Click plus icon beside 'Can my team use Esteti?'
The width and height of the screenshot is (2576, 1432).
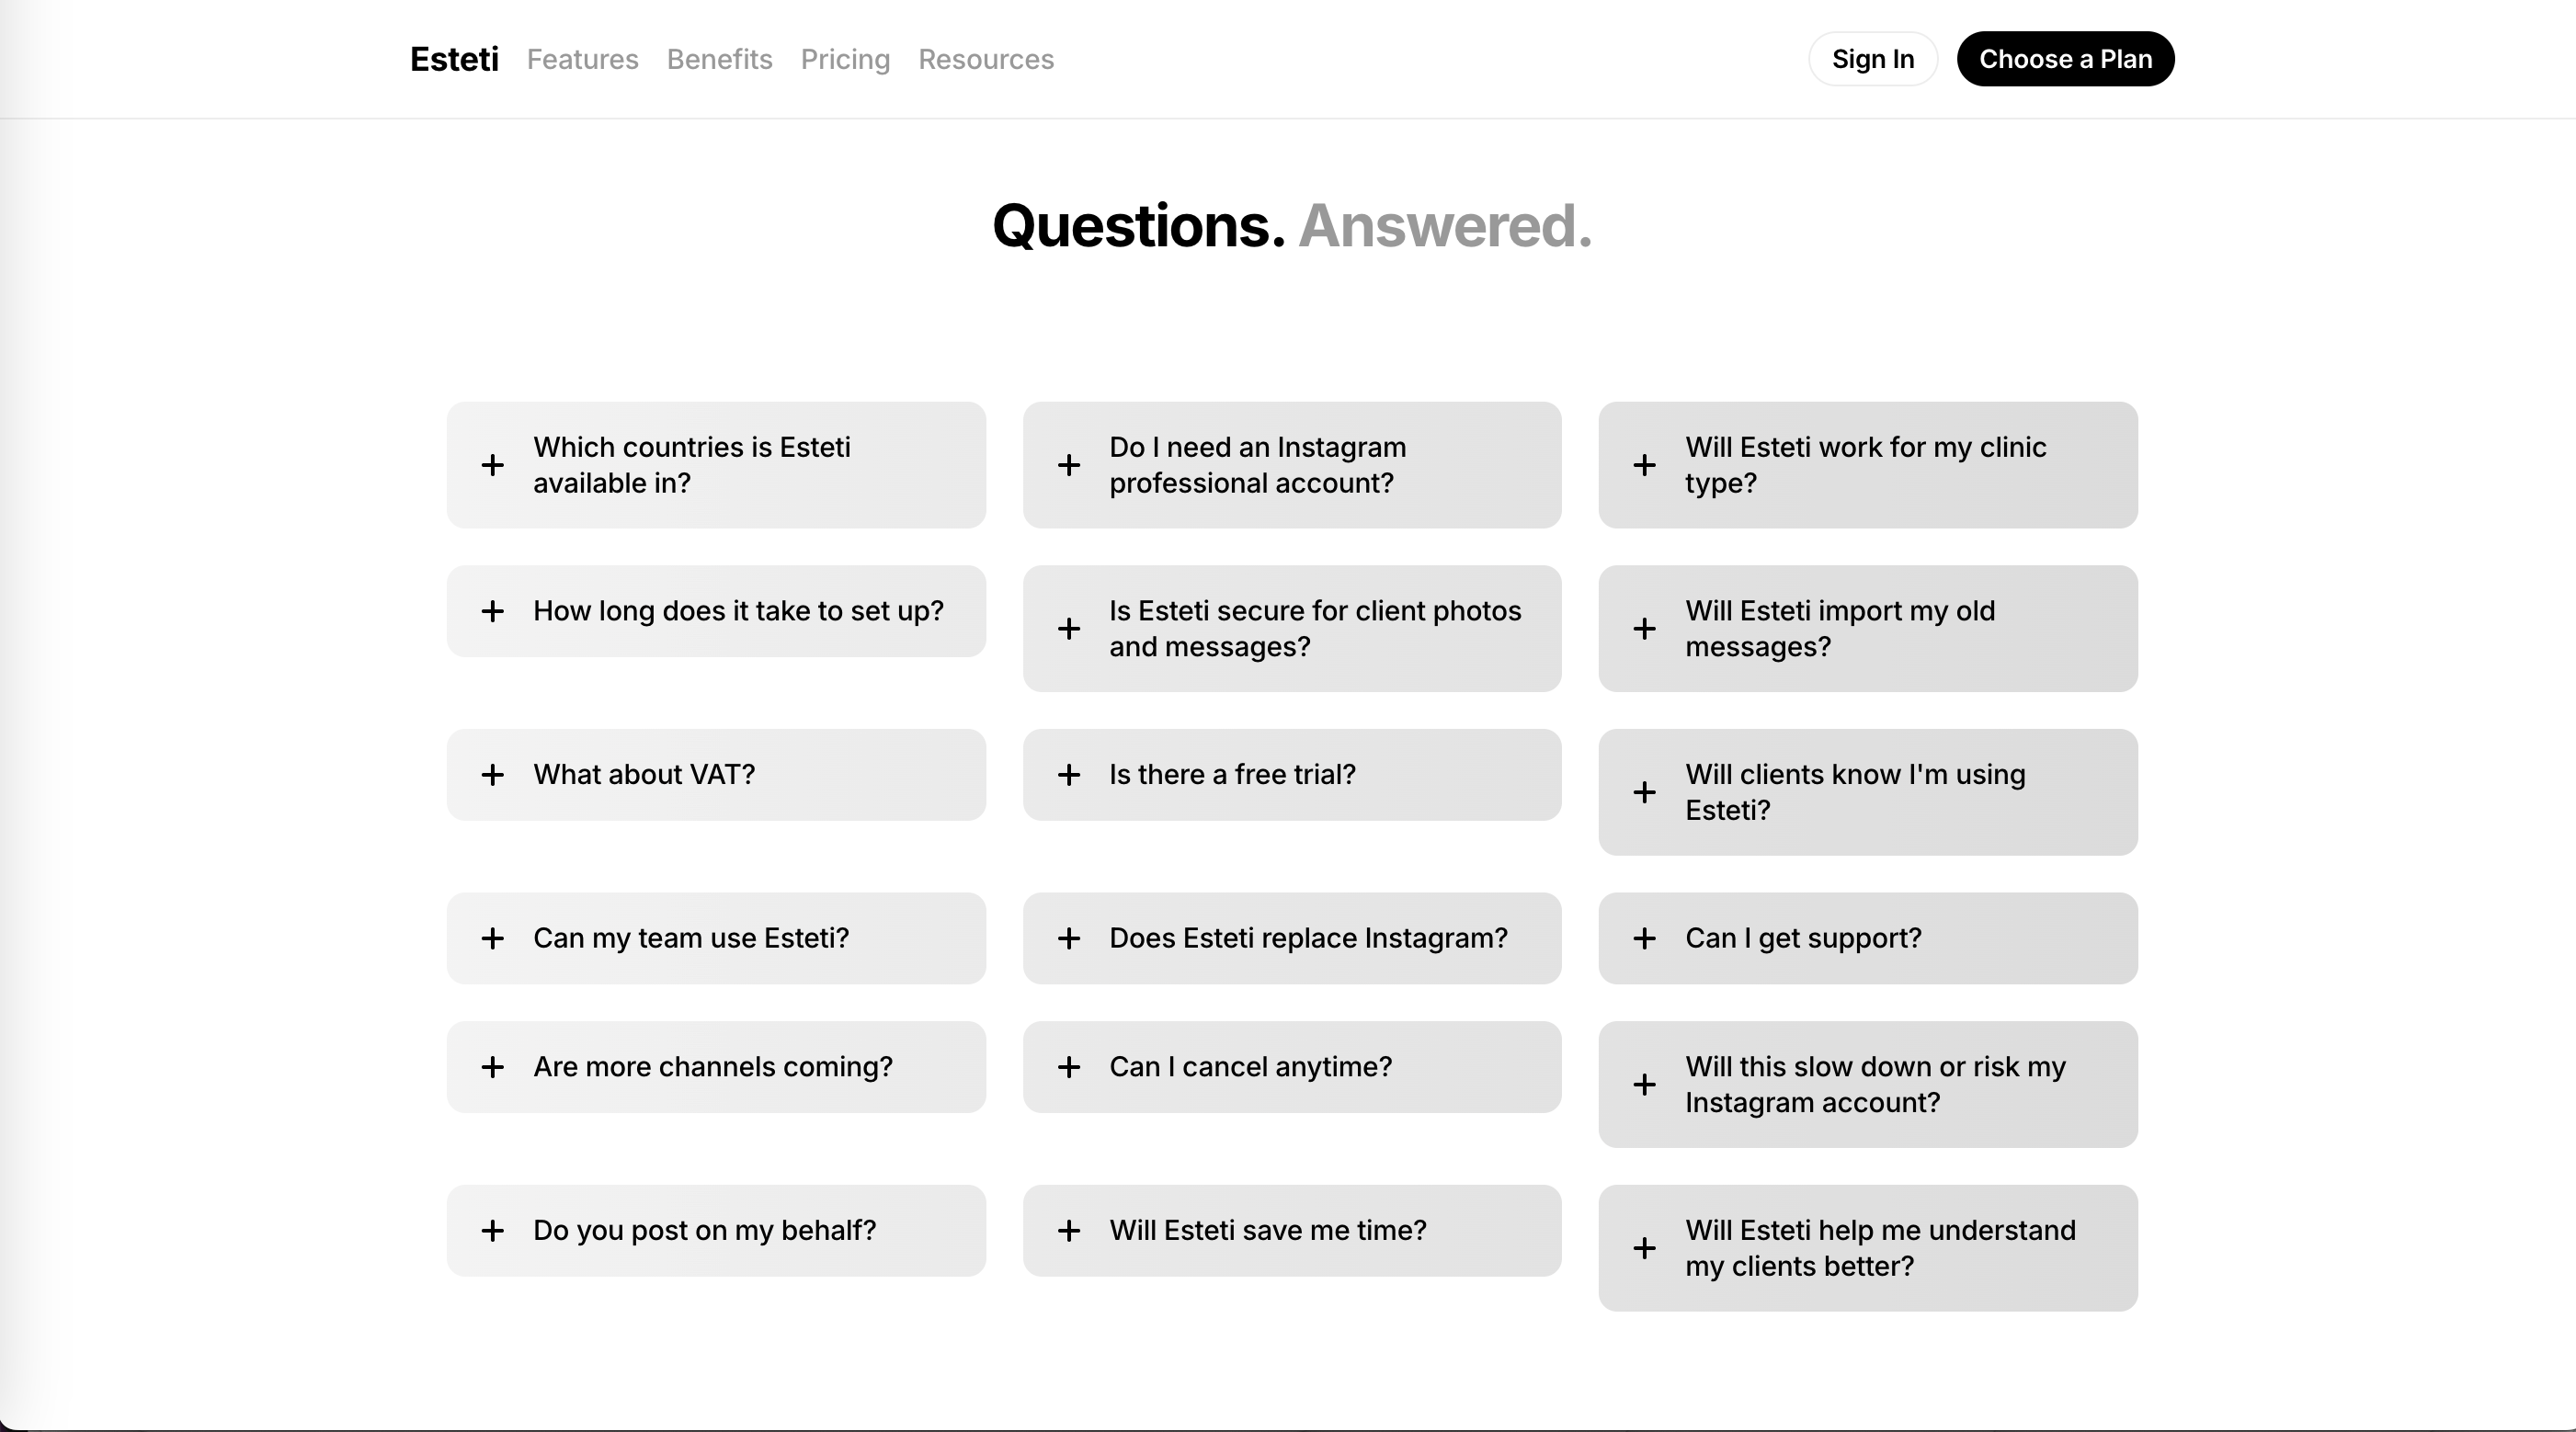pos(492,938)
